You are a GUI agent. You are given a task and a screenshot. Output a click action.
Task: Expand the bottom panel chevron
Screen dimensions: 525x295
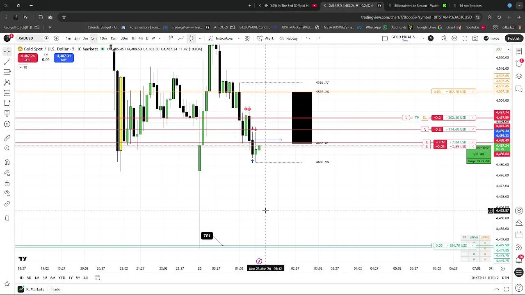(x=496, y=289)
